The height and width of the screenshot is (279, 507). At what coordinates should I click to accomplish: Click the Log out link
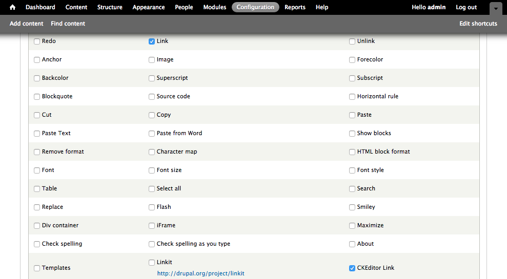466,7
